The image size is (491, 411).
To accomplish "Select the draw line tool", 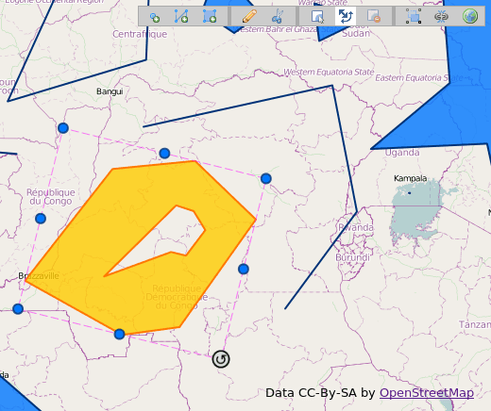I will click(x=181, y=16).
